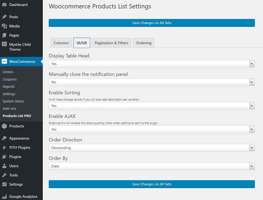Viewport: 263px width, 200px height.
Task: Click the Tools wrench icon
Action: click(x=4, y=175)
